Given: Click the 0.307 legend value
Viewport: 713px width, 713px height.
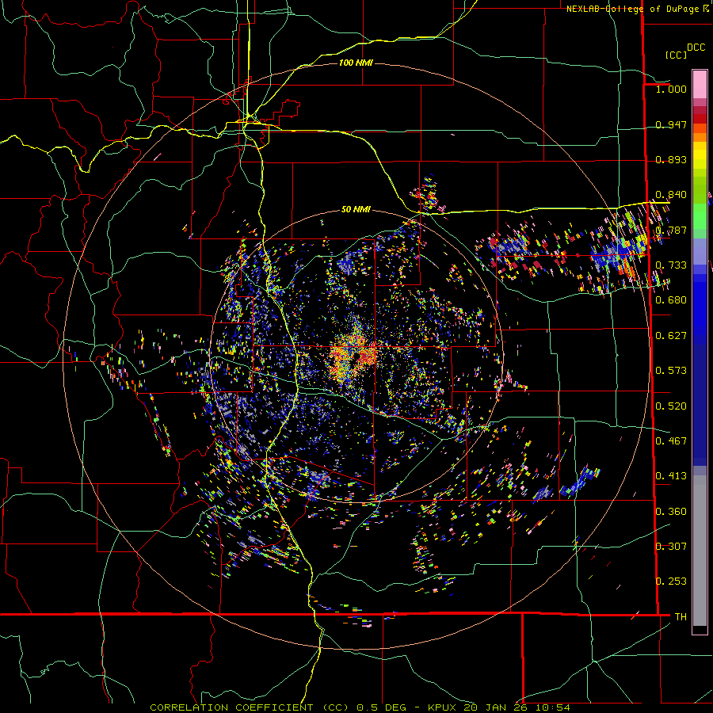Looking at the screenshot, I should [671, 546].
